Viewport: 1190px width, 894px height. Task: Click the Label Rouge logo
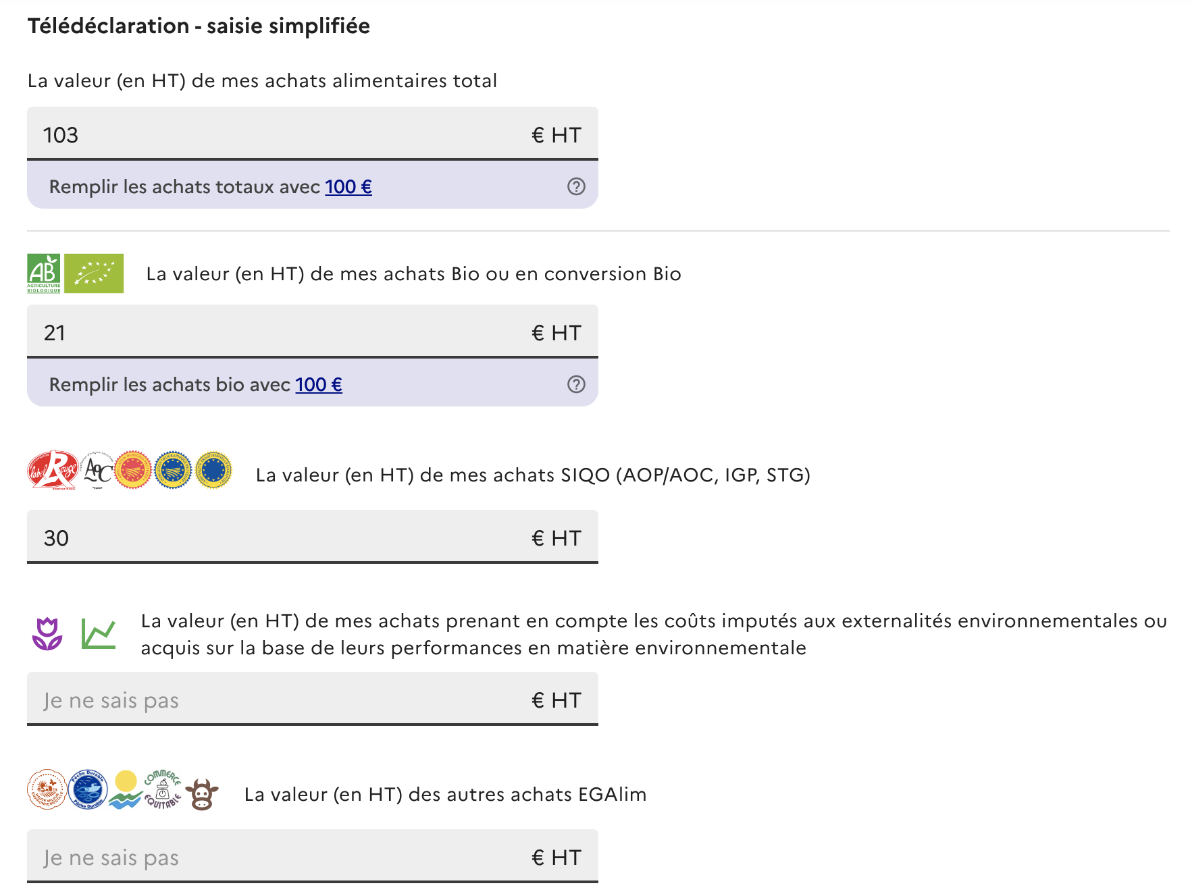click(x=52, y=470)
